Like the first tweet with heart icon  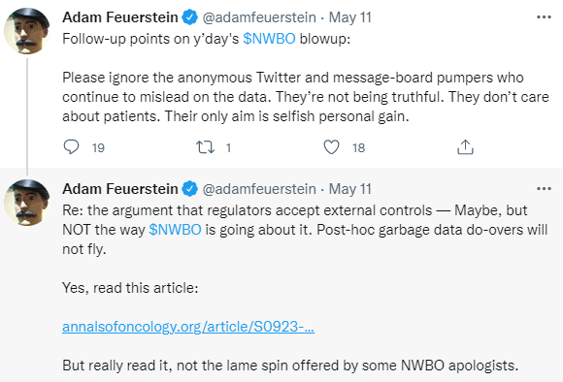click(x=331, y=147)
